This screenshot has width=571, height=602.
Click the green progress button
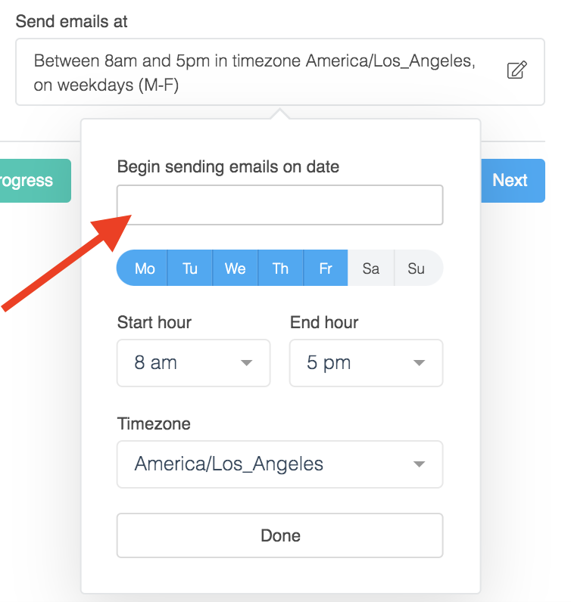click(34, 181)
